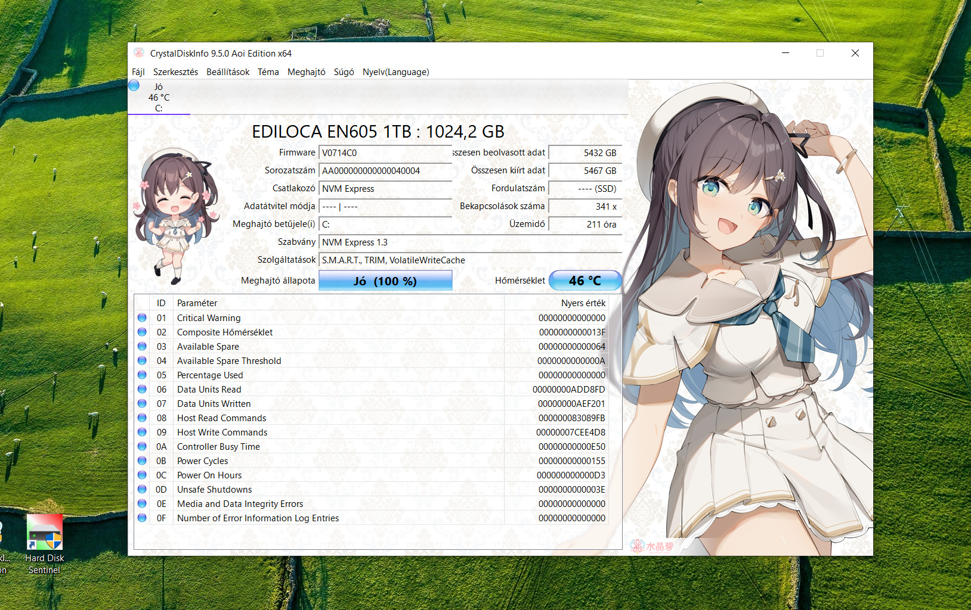Click the blue health status orb for drive C:

134,86
